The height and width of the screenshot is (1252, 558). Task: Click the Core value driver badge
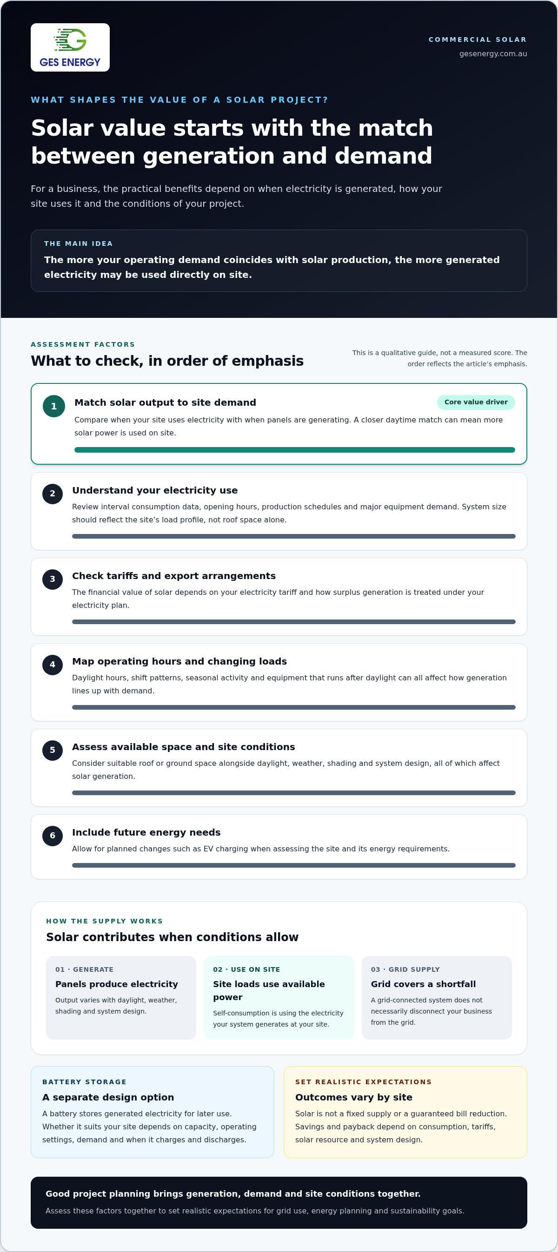pyautogui.click(x=476, y=402)
